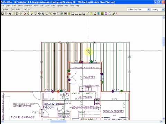166x124 pixels.
Task: Click the Save floppy disk icon
Action: 2,14
